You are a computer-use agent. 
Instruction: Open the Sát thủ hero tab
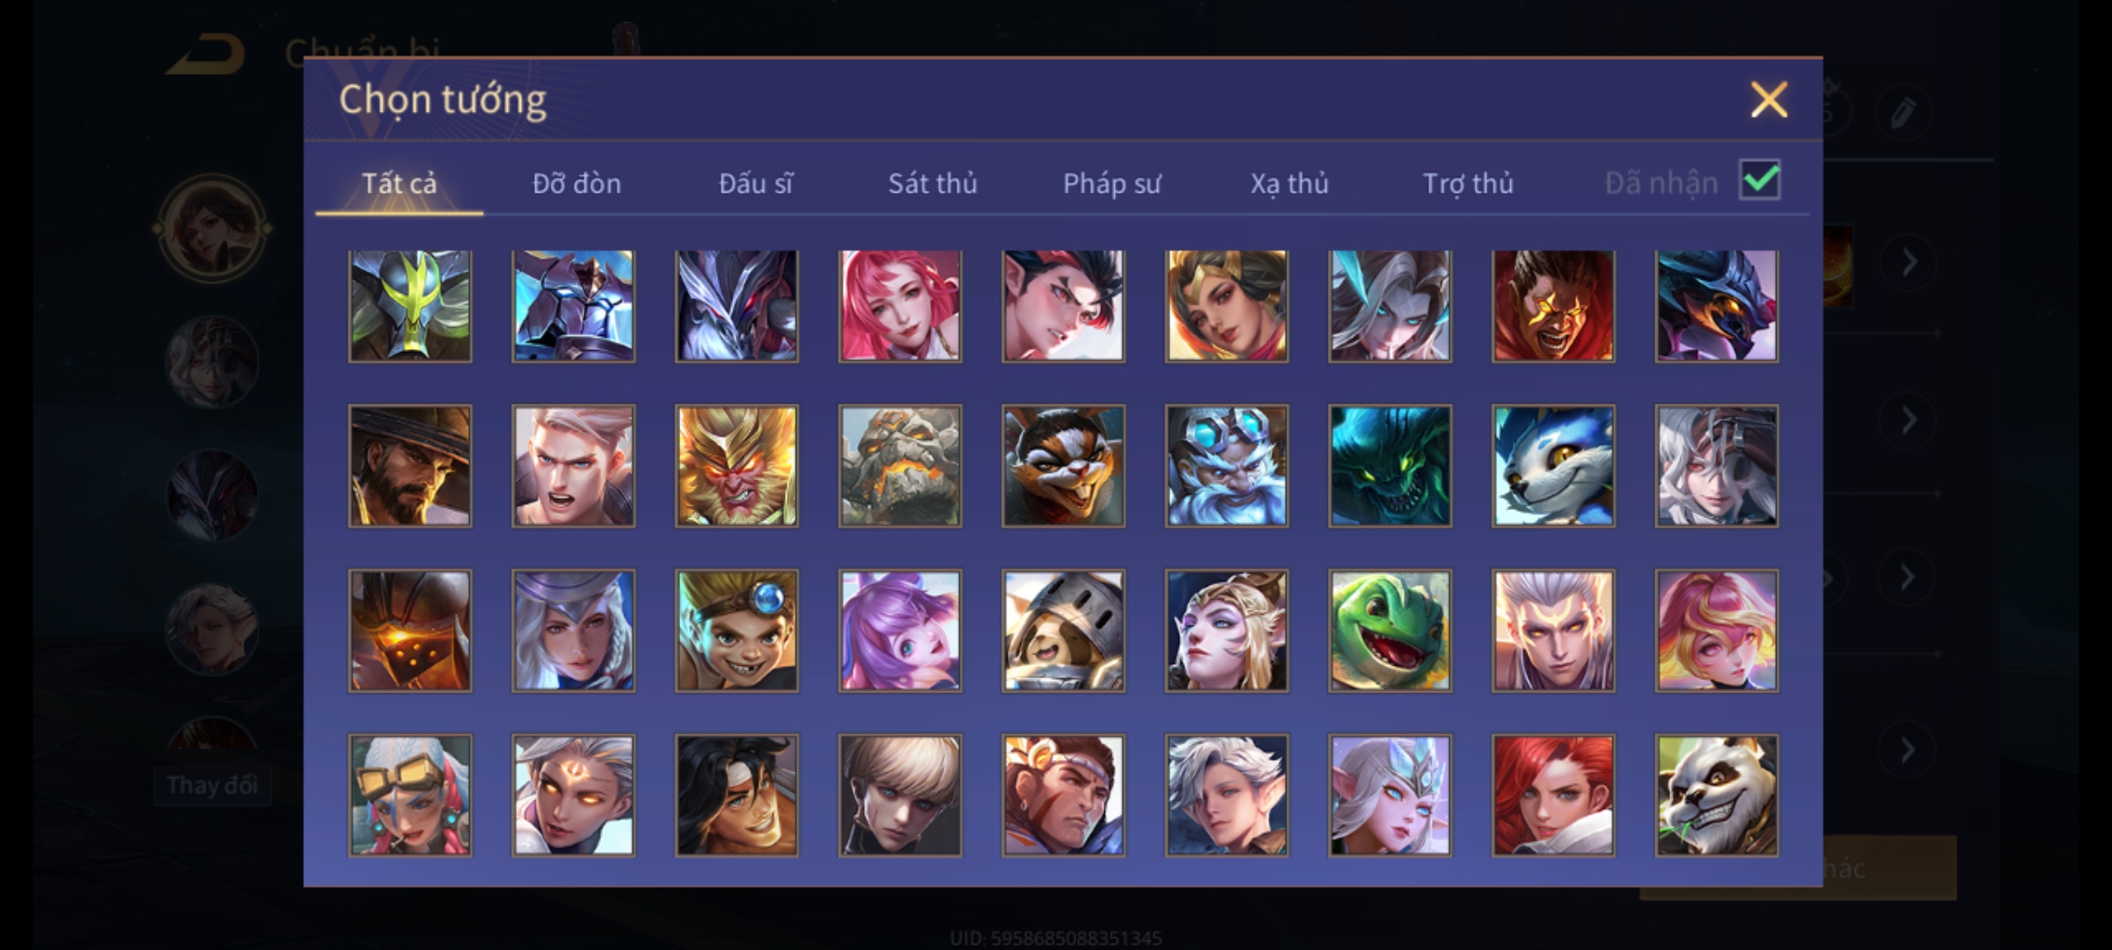[932, 183]
